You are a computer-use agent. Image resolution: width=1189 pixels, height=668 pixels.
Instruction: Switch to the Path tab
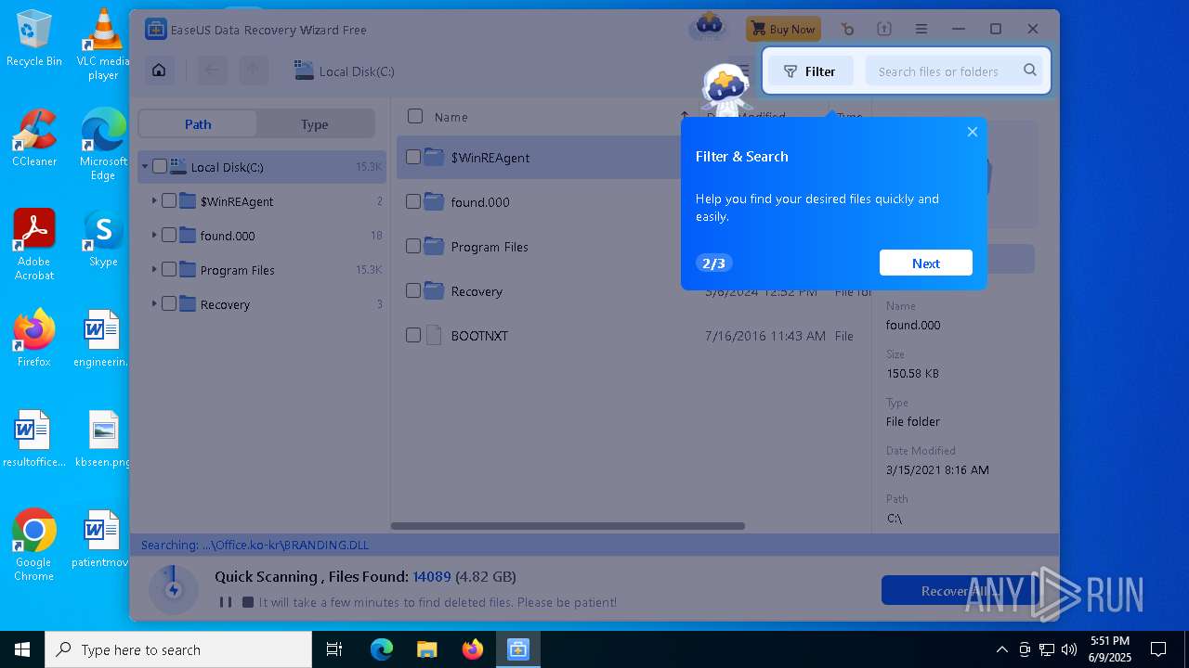coord(198,123)
